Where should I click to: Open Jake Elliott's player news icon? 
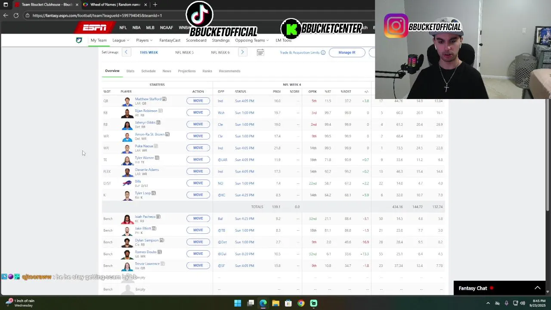(154, 228)
